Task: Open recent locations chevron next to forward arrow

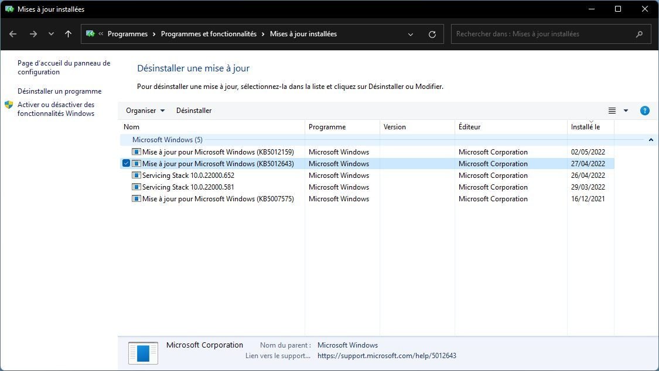Action: click(x=52, y=34)
